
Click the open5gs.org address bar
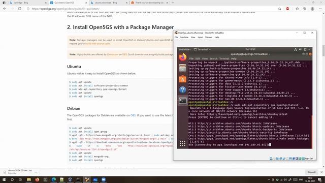coord(151,9)
